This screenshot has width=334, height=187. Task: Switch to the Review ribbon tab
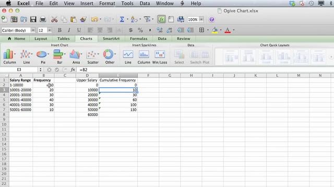[x=183, y=38]
